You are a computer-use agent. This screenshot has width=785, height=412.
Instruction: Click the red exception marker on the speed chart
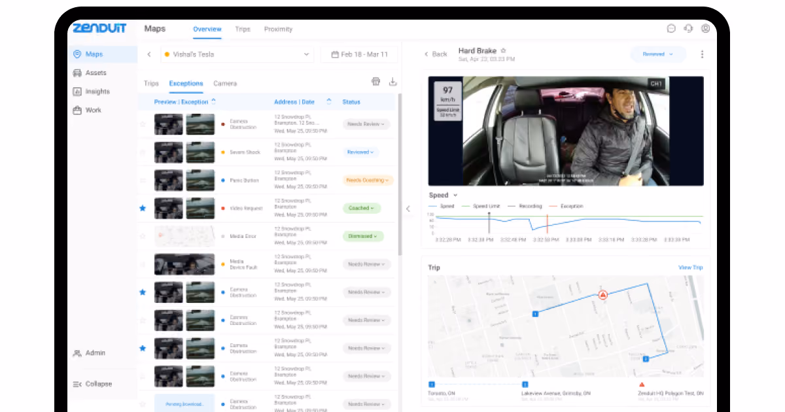tap(548, 223)
